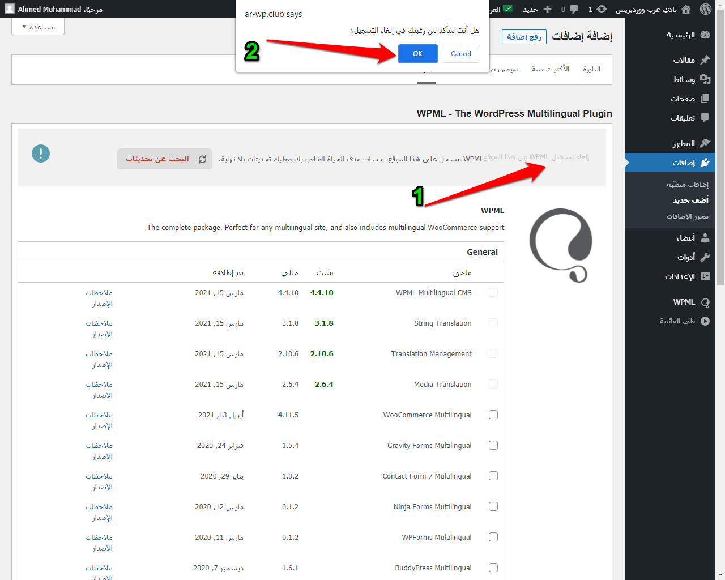The width and height of the screenshot is (725, 580).
Task: Click the رفع إضافة upload button
Action: click(524, 37)
